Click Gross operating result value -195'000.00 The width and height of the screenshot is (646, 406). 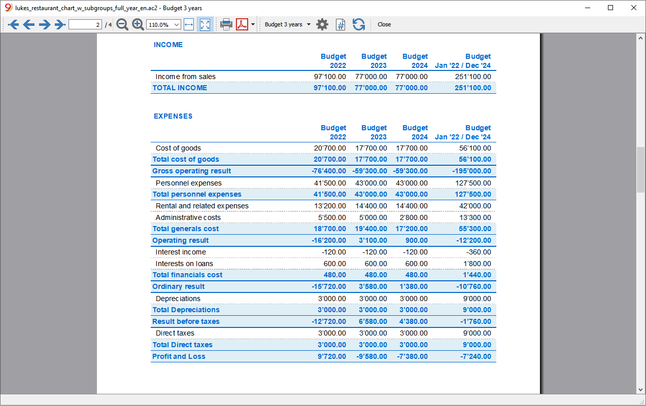[471, 171]
